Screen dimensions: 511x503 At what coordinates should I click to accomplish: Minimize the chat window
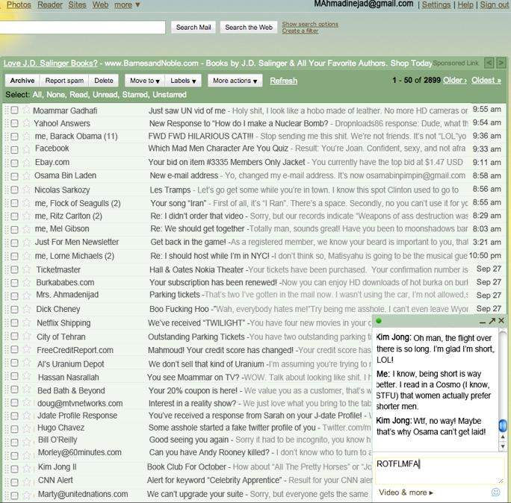pos(481,322)
